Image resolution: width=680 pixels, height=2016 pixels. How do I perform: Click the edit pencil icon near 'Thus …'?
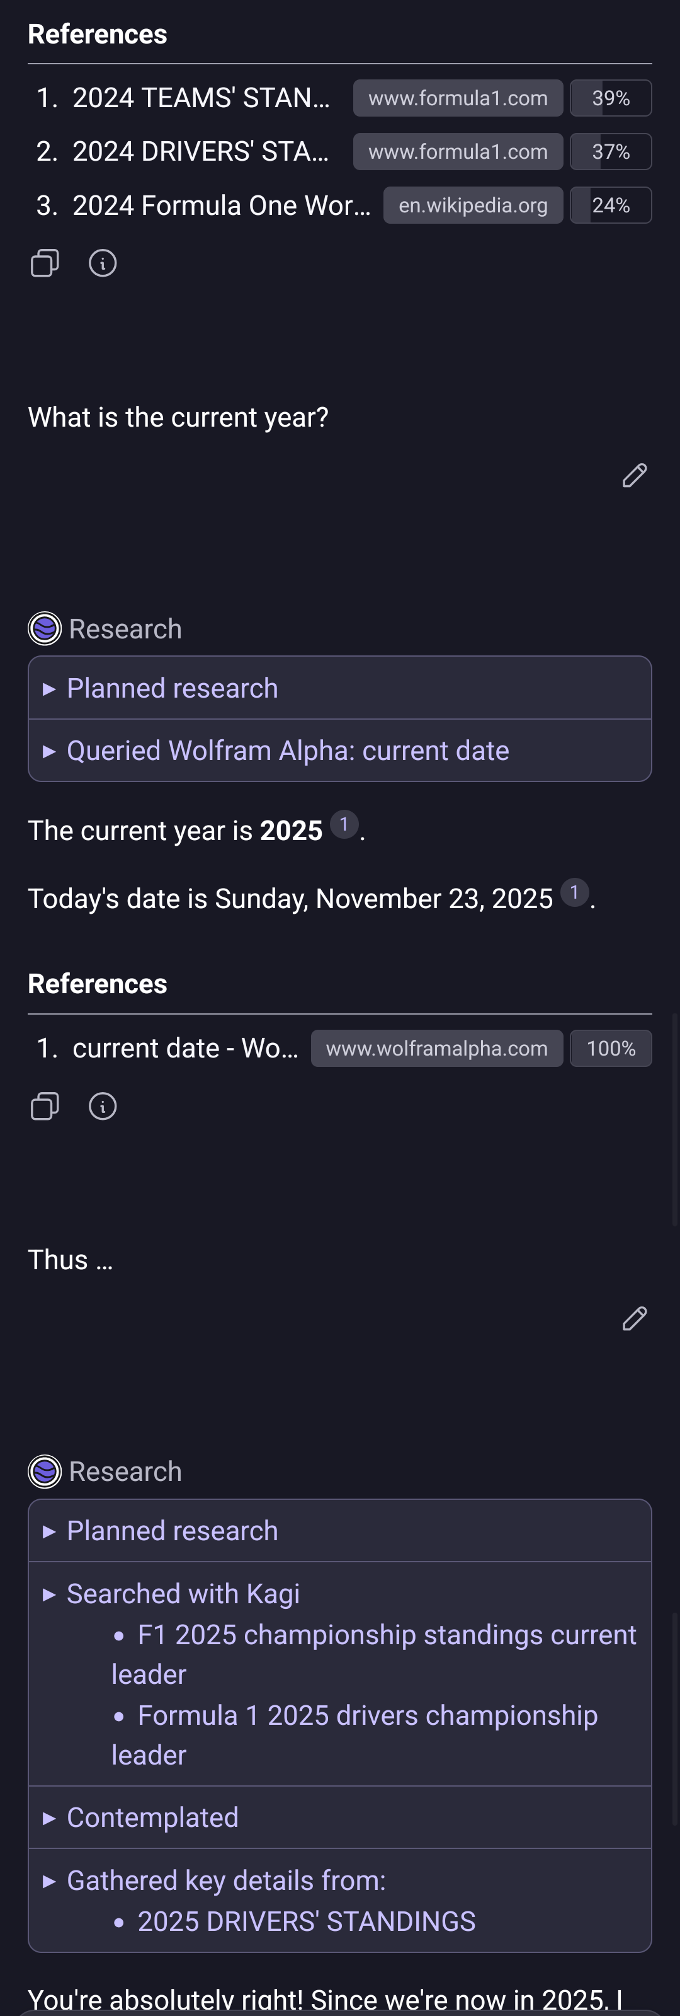click(634, 1320)
